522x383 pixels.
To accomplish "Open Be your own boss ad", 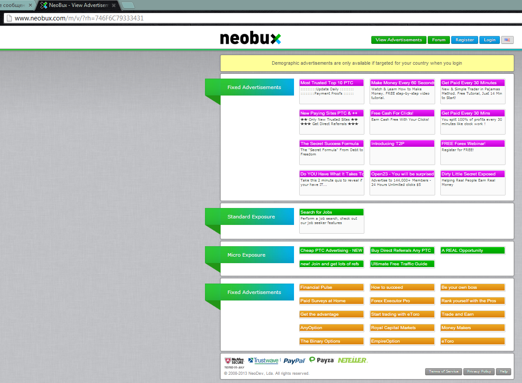I will point(473,287).
